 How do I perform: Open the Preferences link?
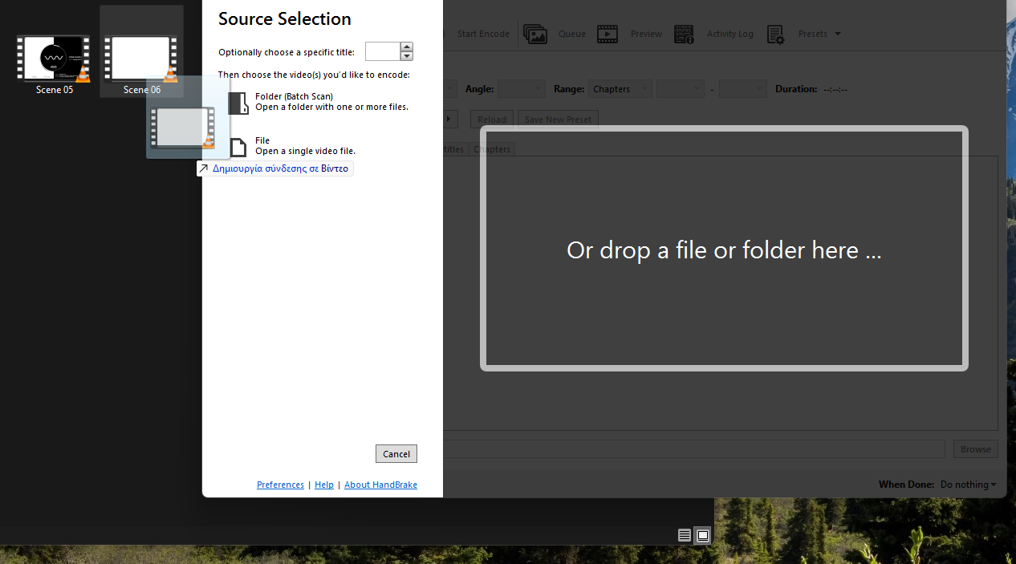[x=280, y=485]
